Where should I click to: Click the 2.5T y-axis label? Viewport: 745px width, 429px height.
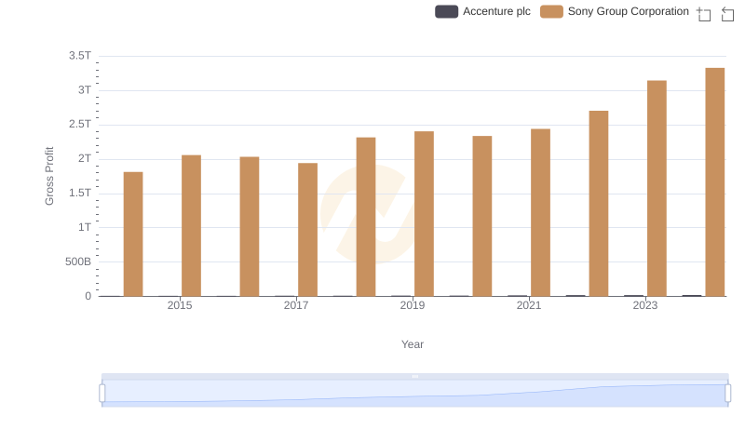(x=80, y=125)
